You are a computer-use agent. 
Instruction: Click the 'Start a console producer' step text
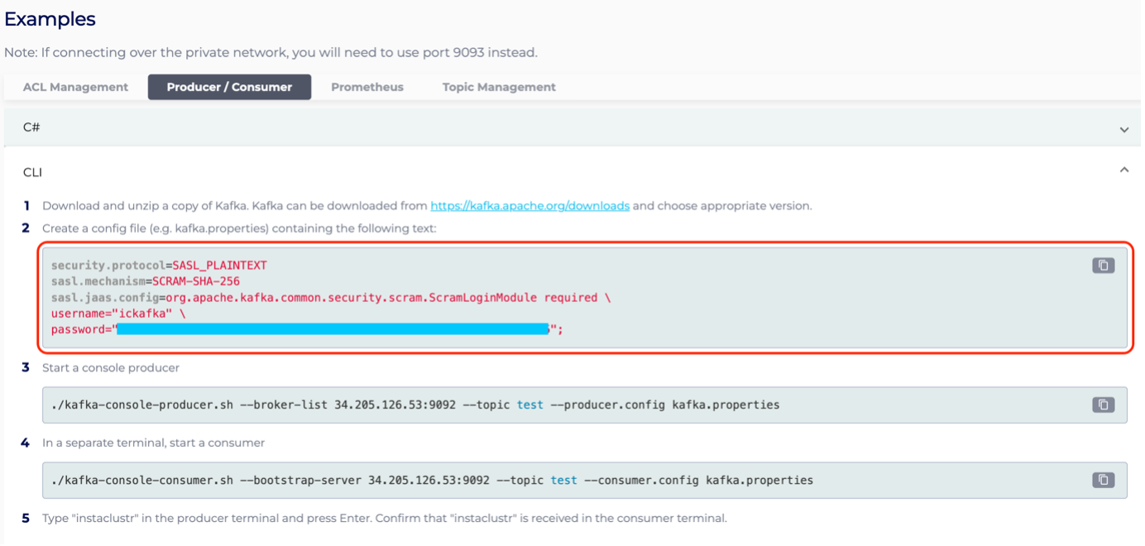[111, 367]
